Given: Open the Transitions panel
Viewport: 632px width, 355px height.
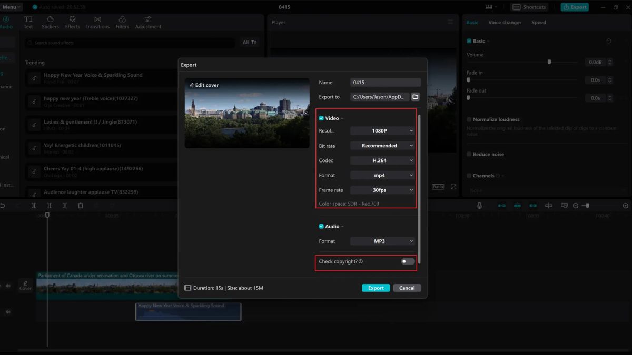Looking at the screenshot, I should (97, 23).
